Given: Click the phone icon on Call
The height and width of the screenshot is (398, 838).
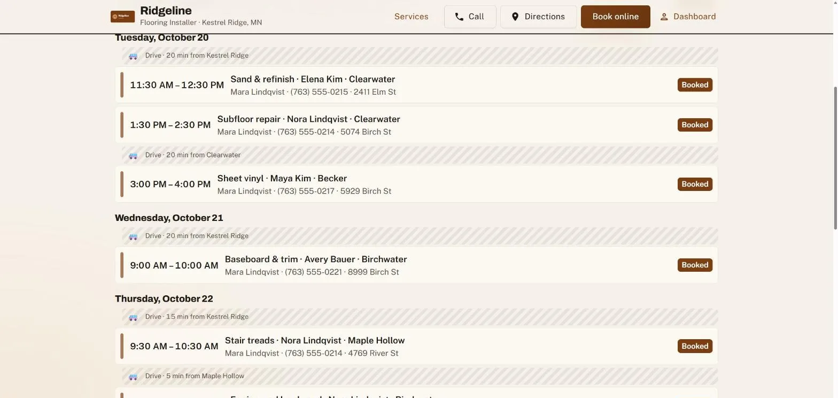Looking at the screenshot, I should pyautogui.click(x=459, y=17).
